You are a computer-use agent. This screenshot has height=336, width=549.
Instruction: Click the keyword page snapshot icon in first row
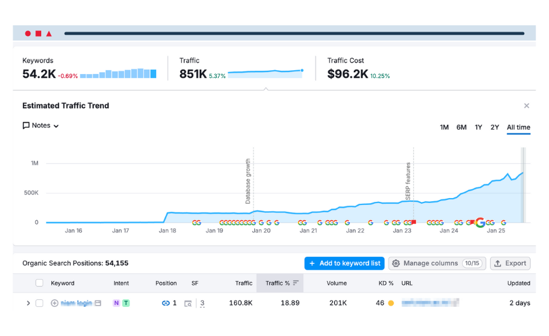98,303
